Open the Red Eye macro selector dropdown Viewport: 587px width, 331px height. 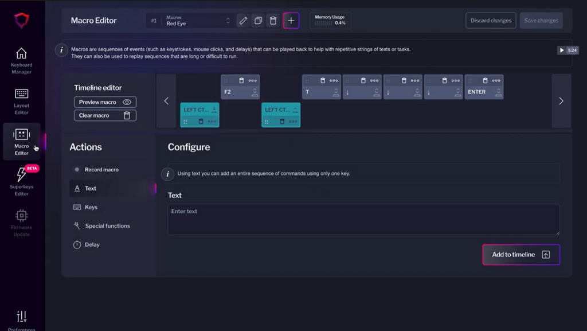click(197, 21)
